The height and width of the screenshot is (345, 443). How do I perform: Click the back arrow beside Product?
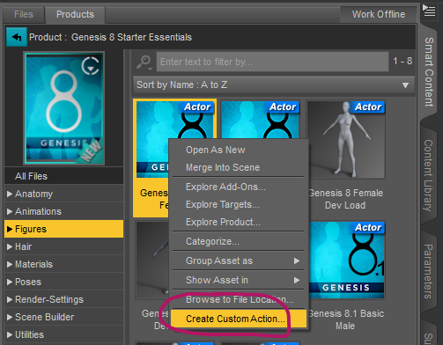click(17, 37)
